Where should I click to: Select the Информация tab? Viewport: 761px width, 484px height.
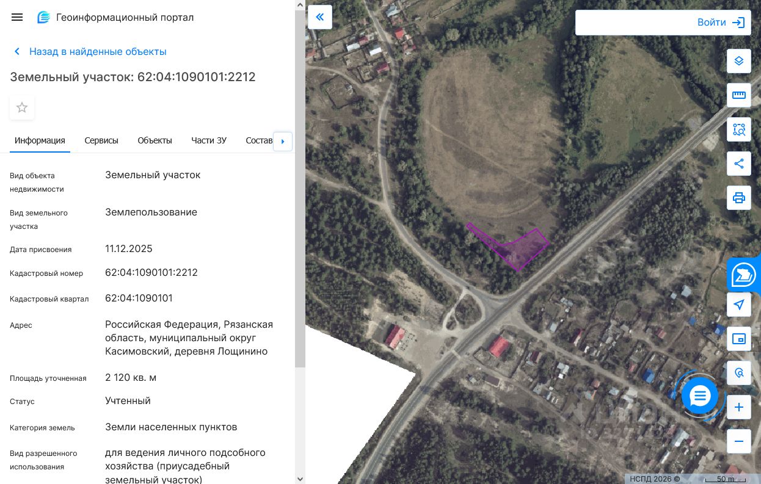(x=40, y=140)
